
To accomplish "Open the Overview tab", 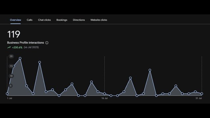I will pyautogui.click(x=15, y=20).
